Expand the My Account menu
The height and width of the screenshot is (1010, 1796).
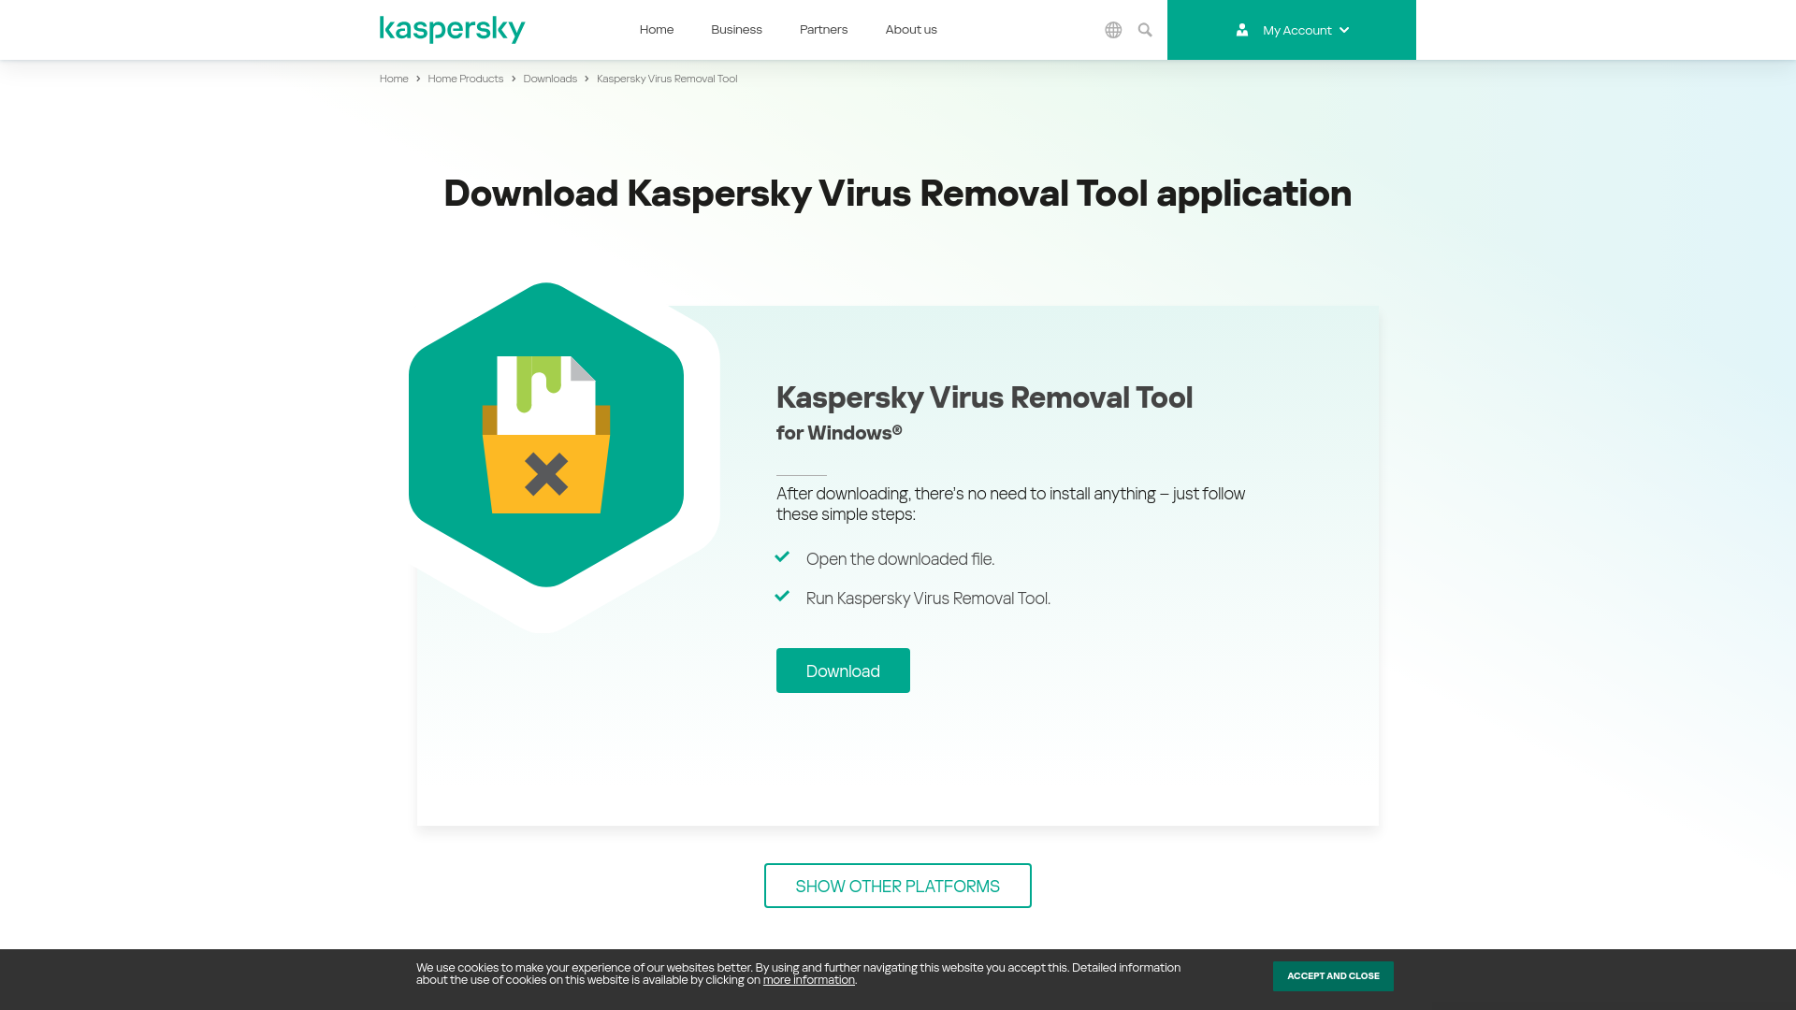pyautogui.click(x=1292, y=30)
